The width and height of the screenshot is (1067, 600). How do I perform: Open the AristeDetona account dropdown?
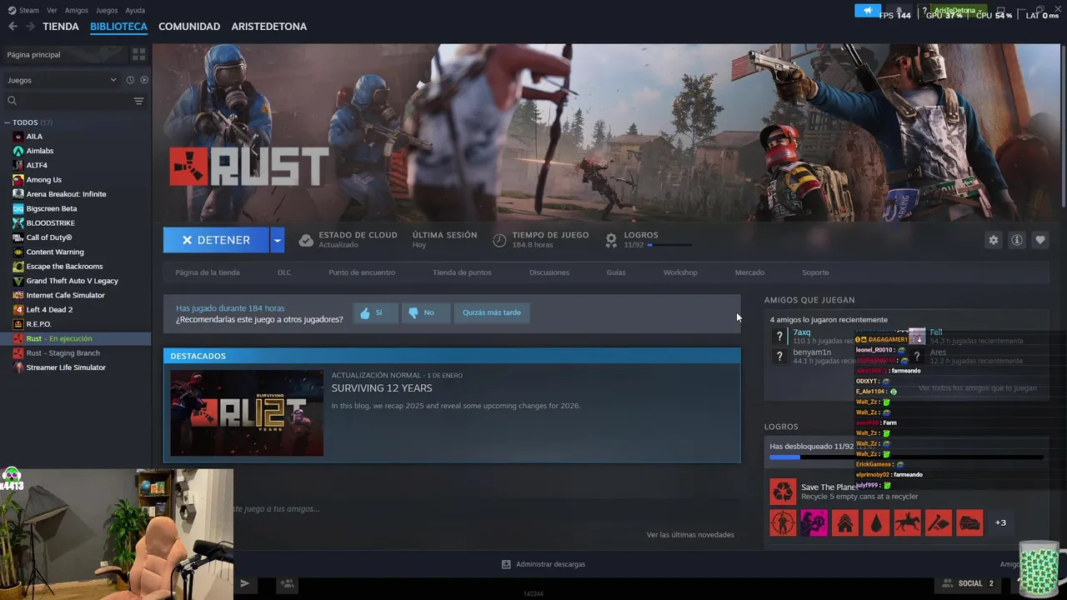(x=959, y=11)
